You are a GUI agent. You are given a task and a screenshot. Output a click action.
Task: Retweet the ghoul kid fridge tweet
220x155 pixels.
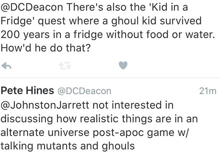[x=65, y=66]
